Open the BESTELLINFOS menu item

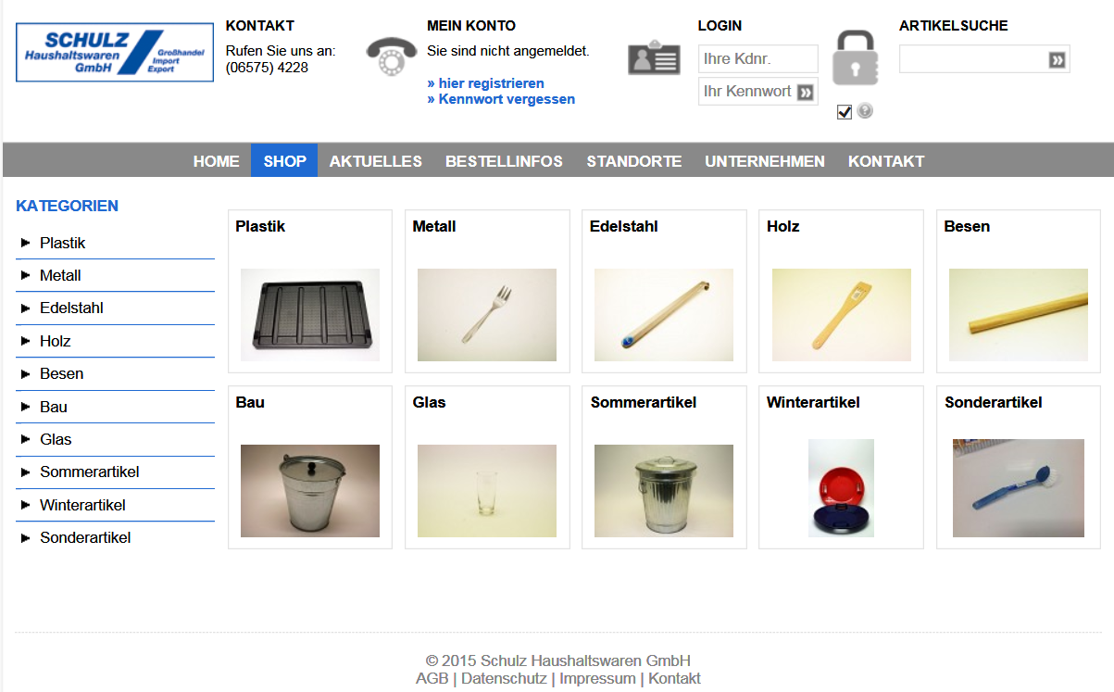click(x=504, y=161)
